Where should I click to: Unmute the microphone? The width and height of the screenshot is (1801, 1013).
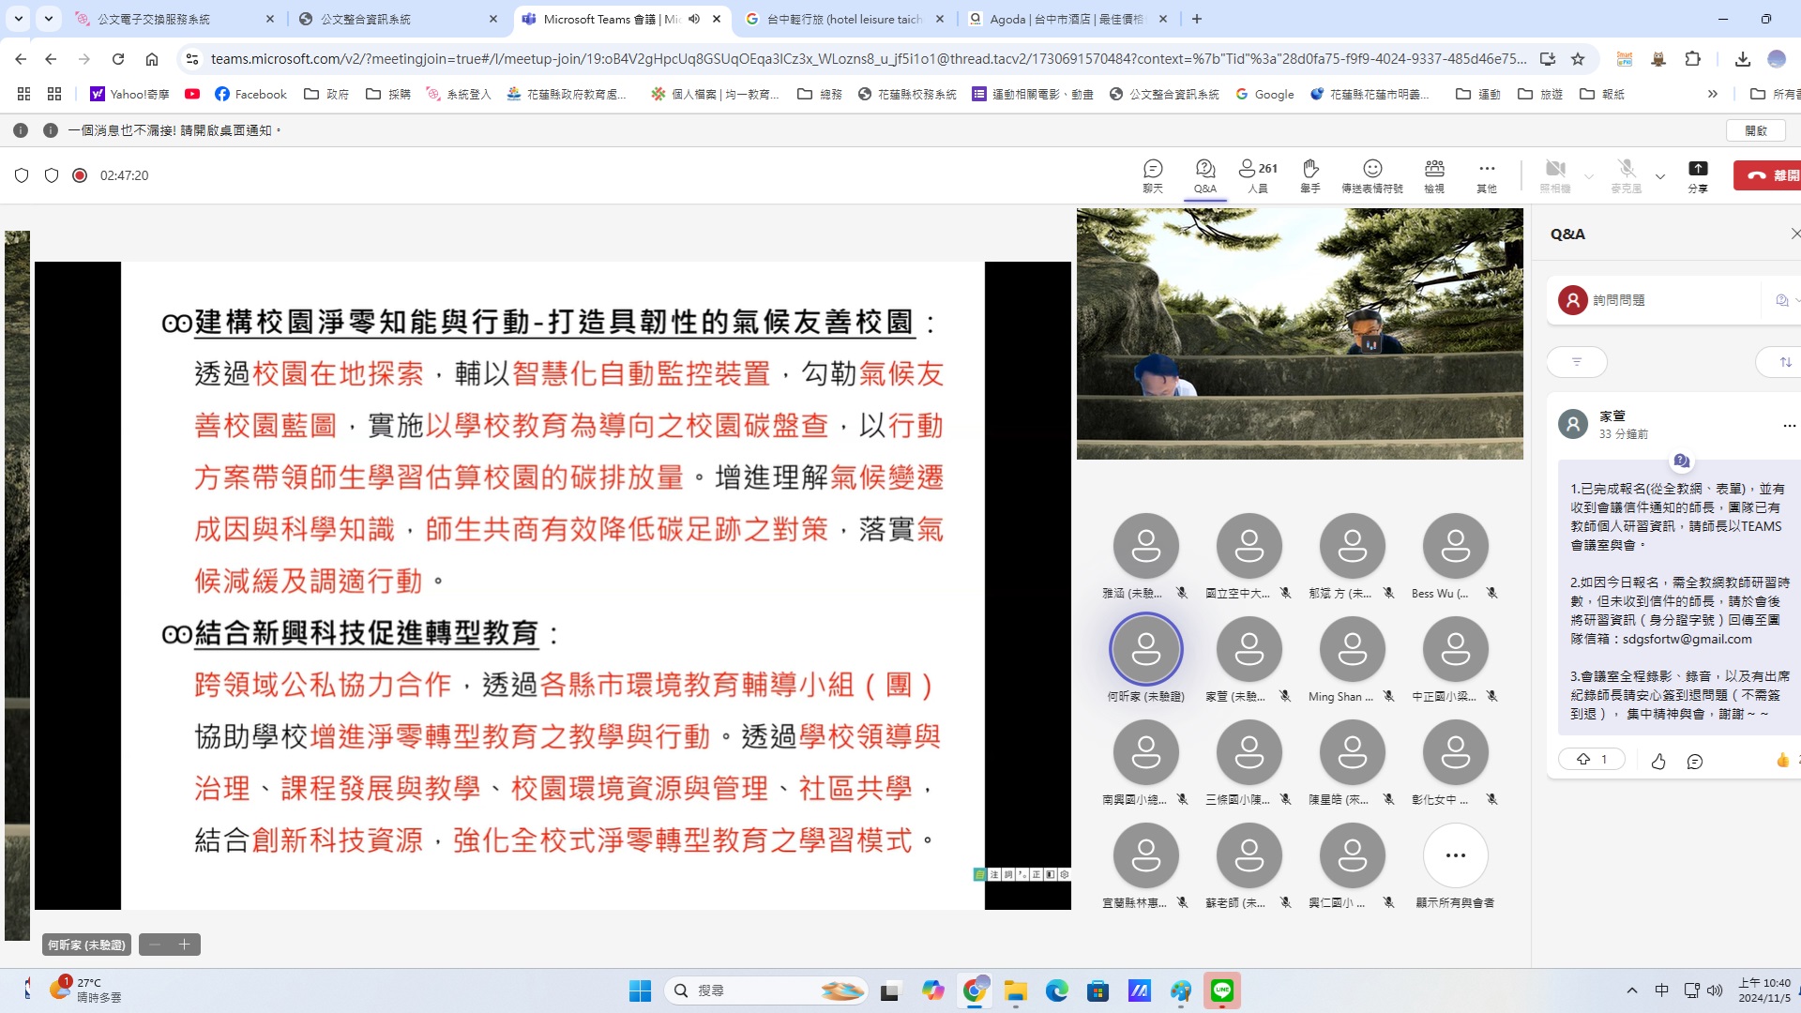click(1627, 174)
